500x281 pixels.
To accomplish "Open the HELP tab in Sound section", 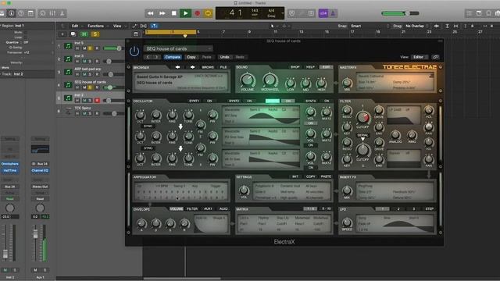I will click(x=310, y=67).
